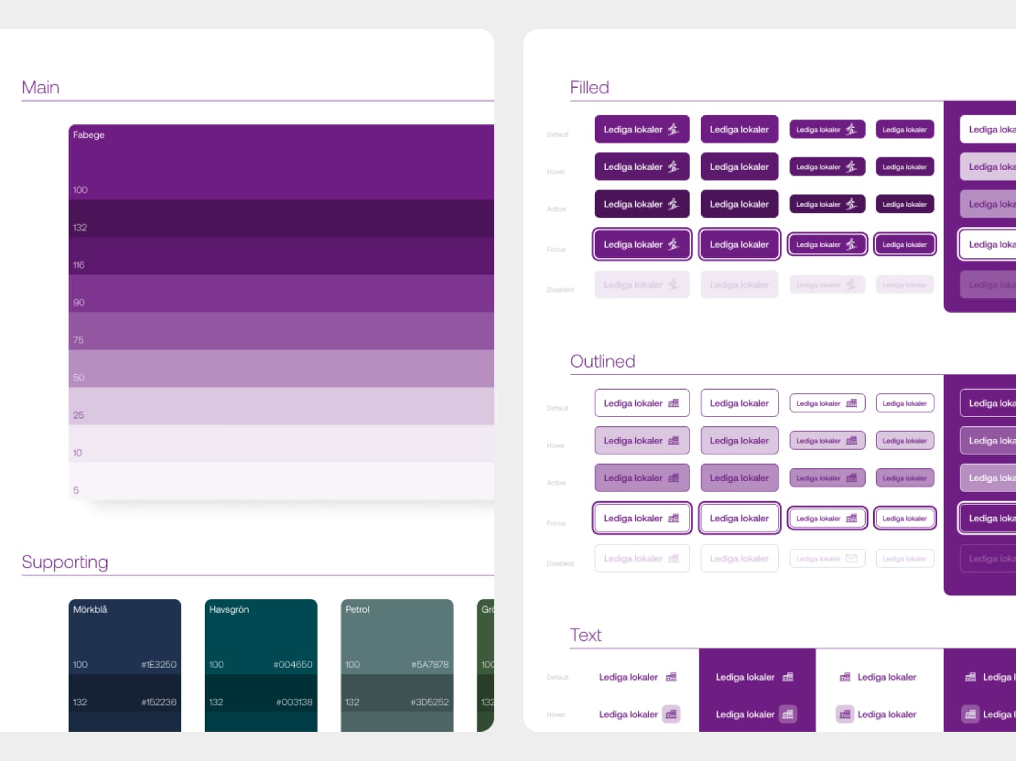Click small outlined Focus button without icon
The height and width of the screenshot is (761, 1016).
905,518
